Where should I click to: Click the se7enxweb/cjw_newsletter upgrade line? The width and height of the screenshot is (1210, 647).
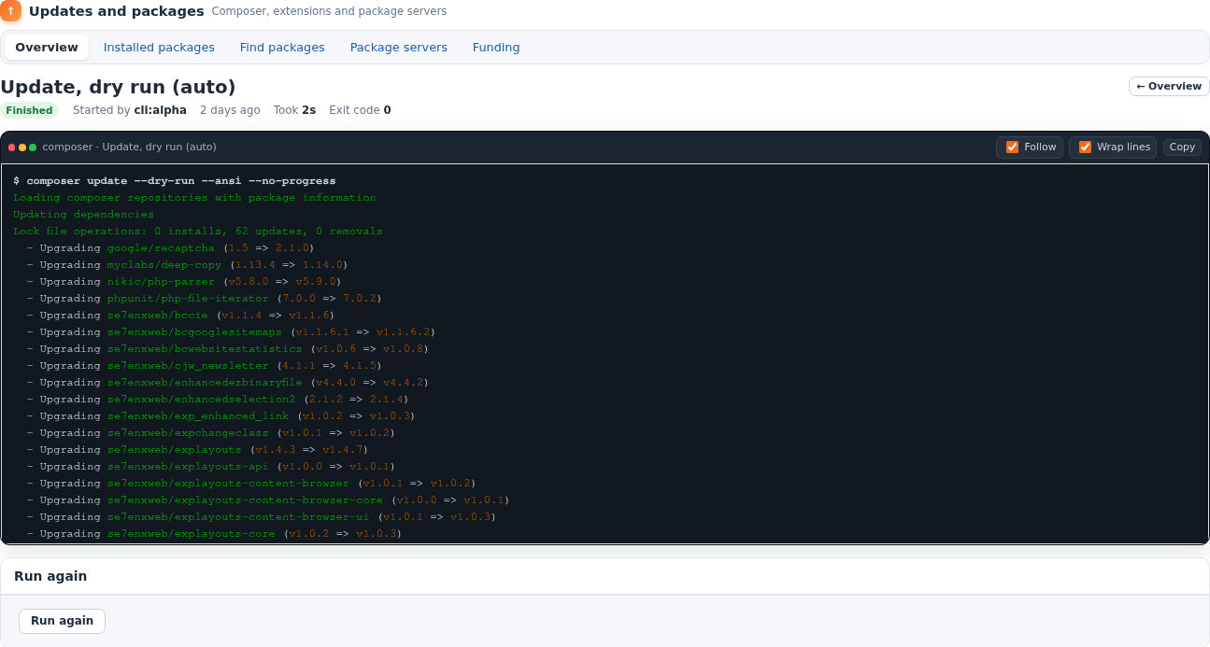point(204,366)
